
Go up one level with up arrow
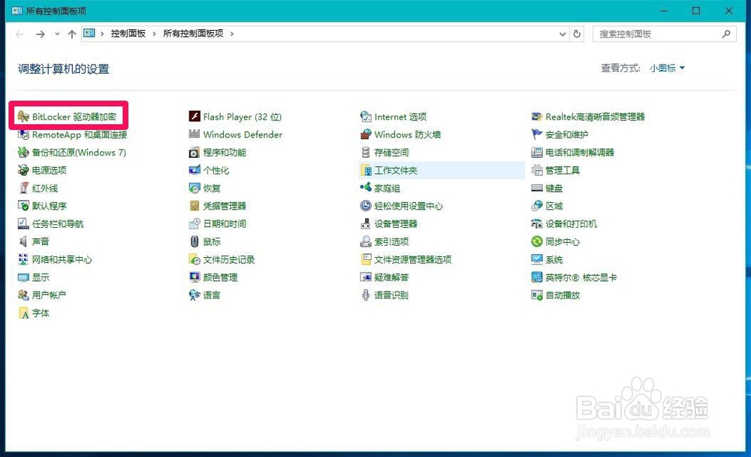(72, 34)
